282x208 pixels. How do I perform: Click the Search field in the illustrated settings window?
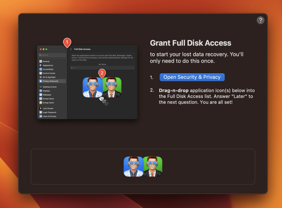(52, 55)
